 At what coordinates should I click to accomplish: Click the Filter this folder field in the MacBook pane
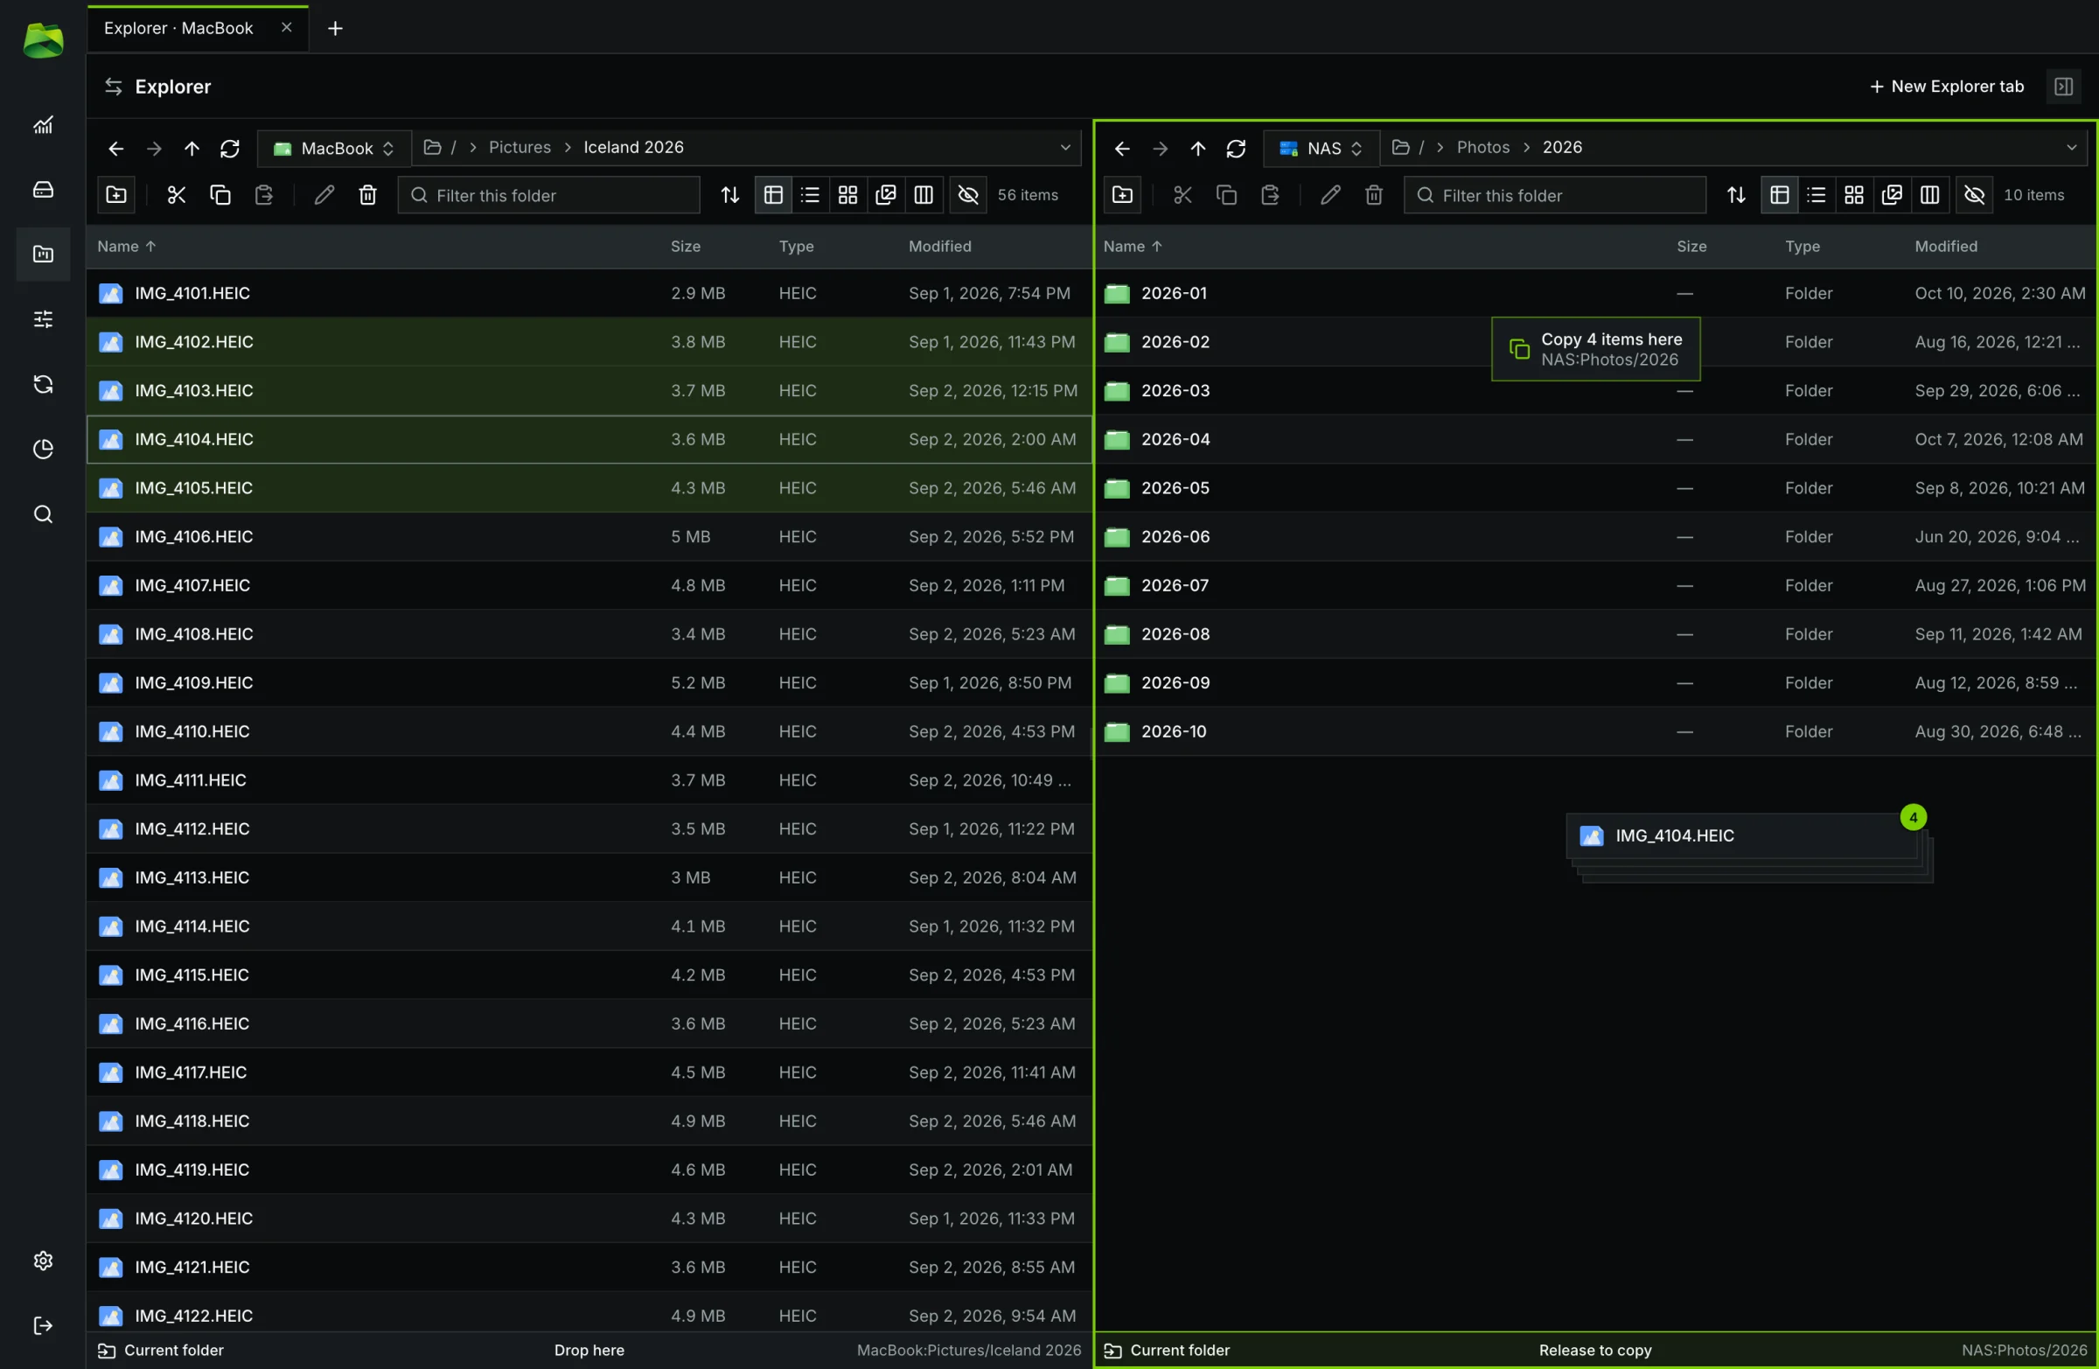pyautogui.click(x=548, y=195)
